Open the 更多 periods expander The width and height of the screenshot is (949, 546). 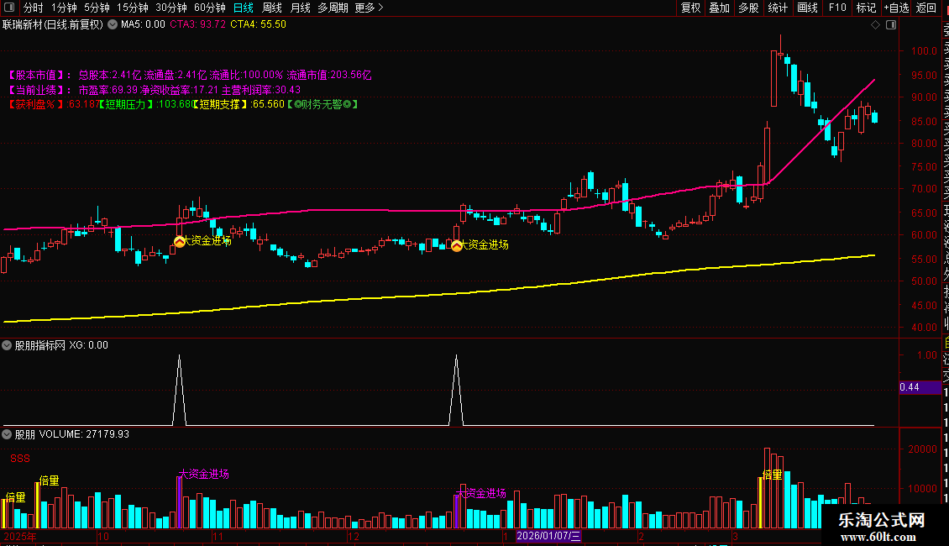[370, 8]
